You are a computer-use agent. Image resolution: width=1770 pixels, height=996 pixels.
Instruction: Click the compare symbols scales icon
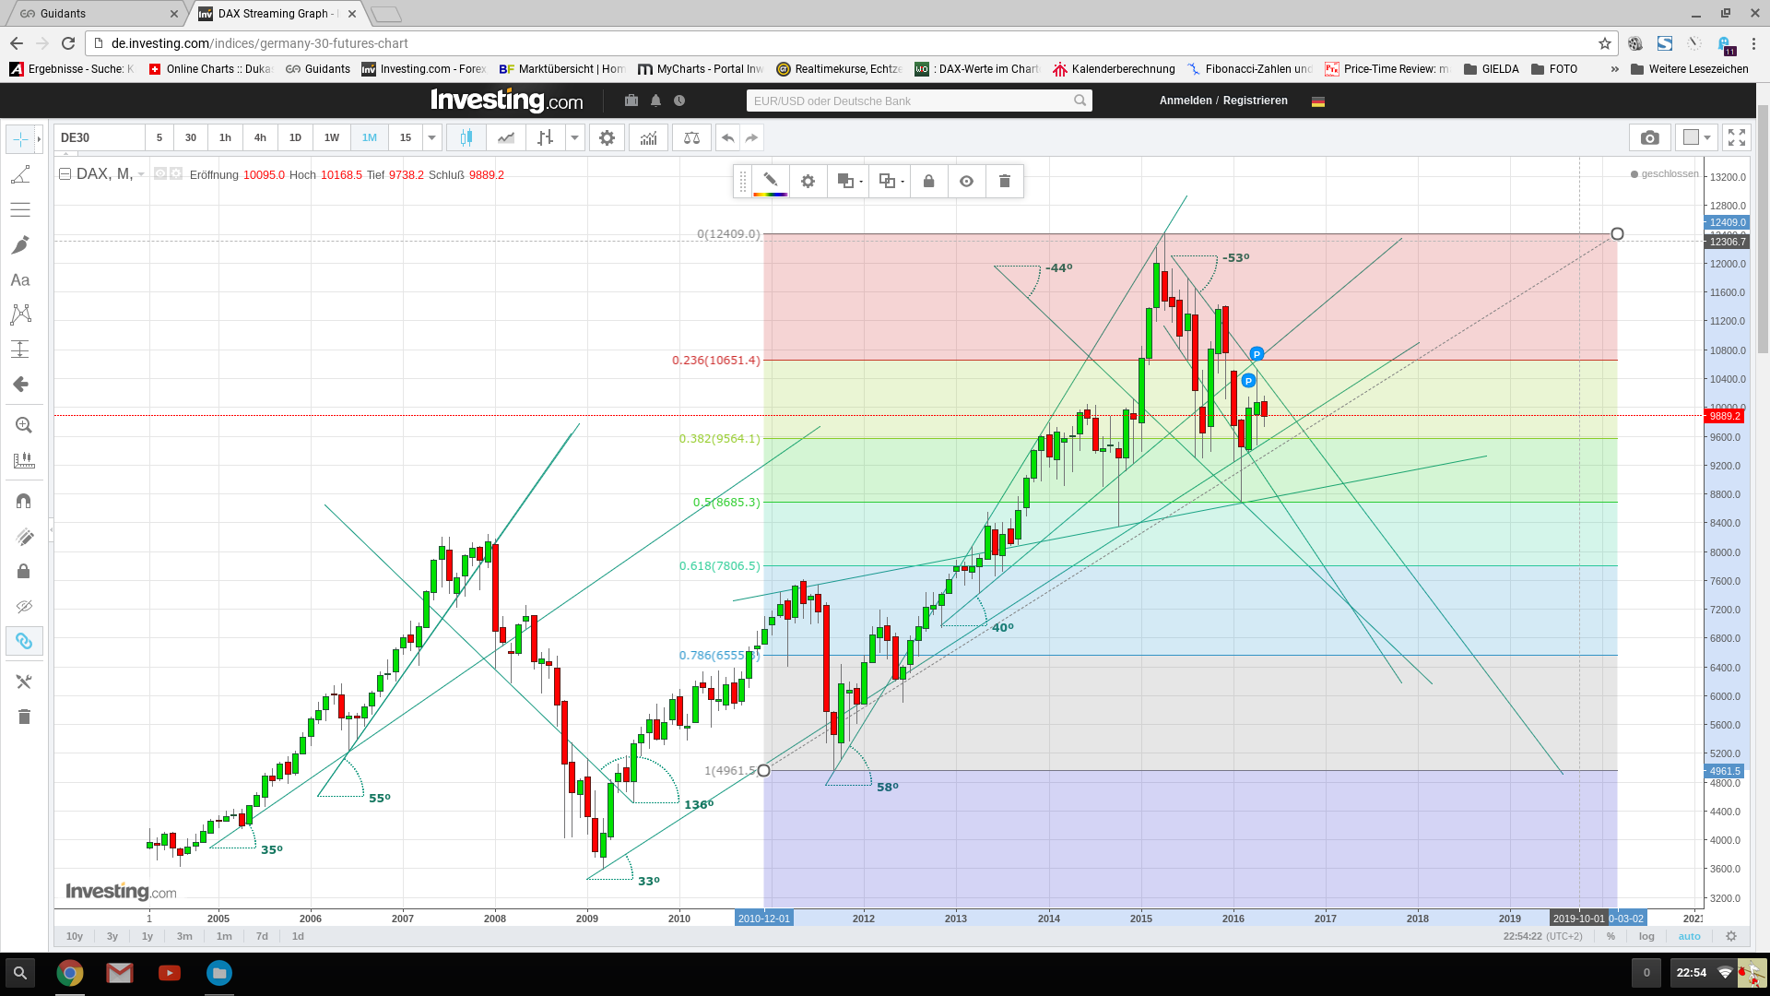[691, 138]
